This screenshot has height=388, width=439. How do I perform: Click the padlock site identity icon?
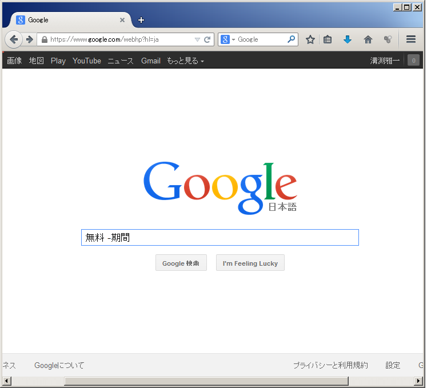[x=44, y=39]
